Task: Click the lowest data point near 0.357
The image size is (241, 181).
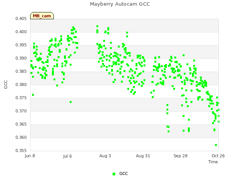Action: 216,145
